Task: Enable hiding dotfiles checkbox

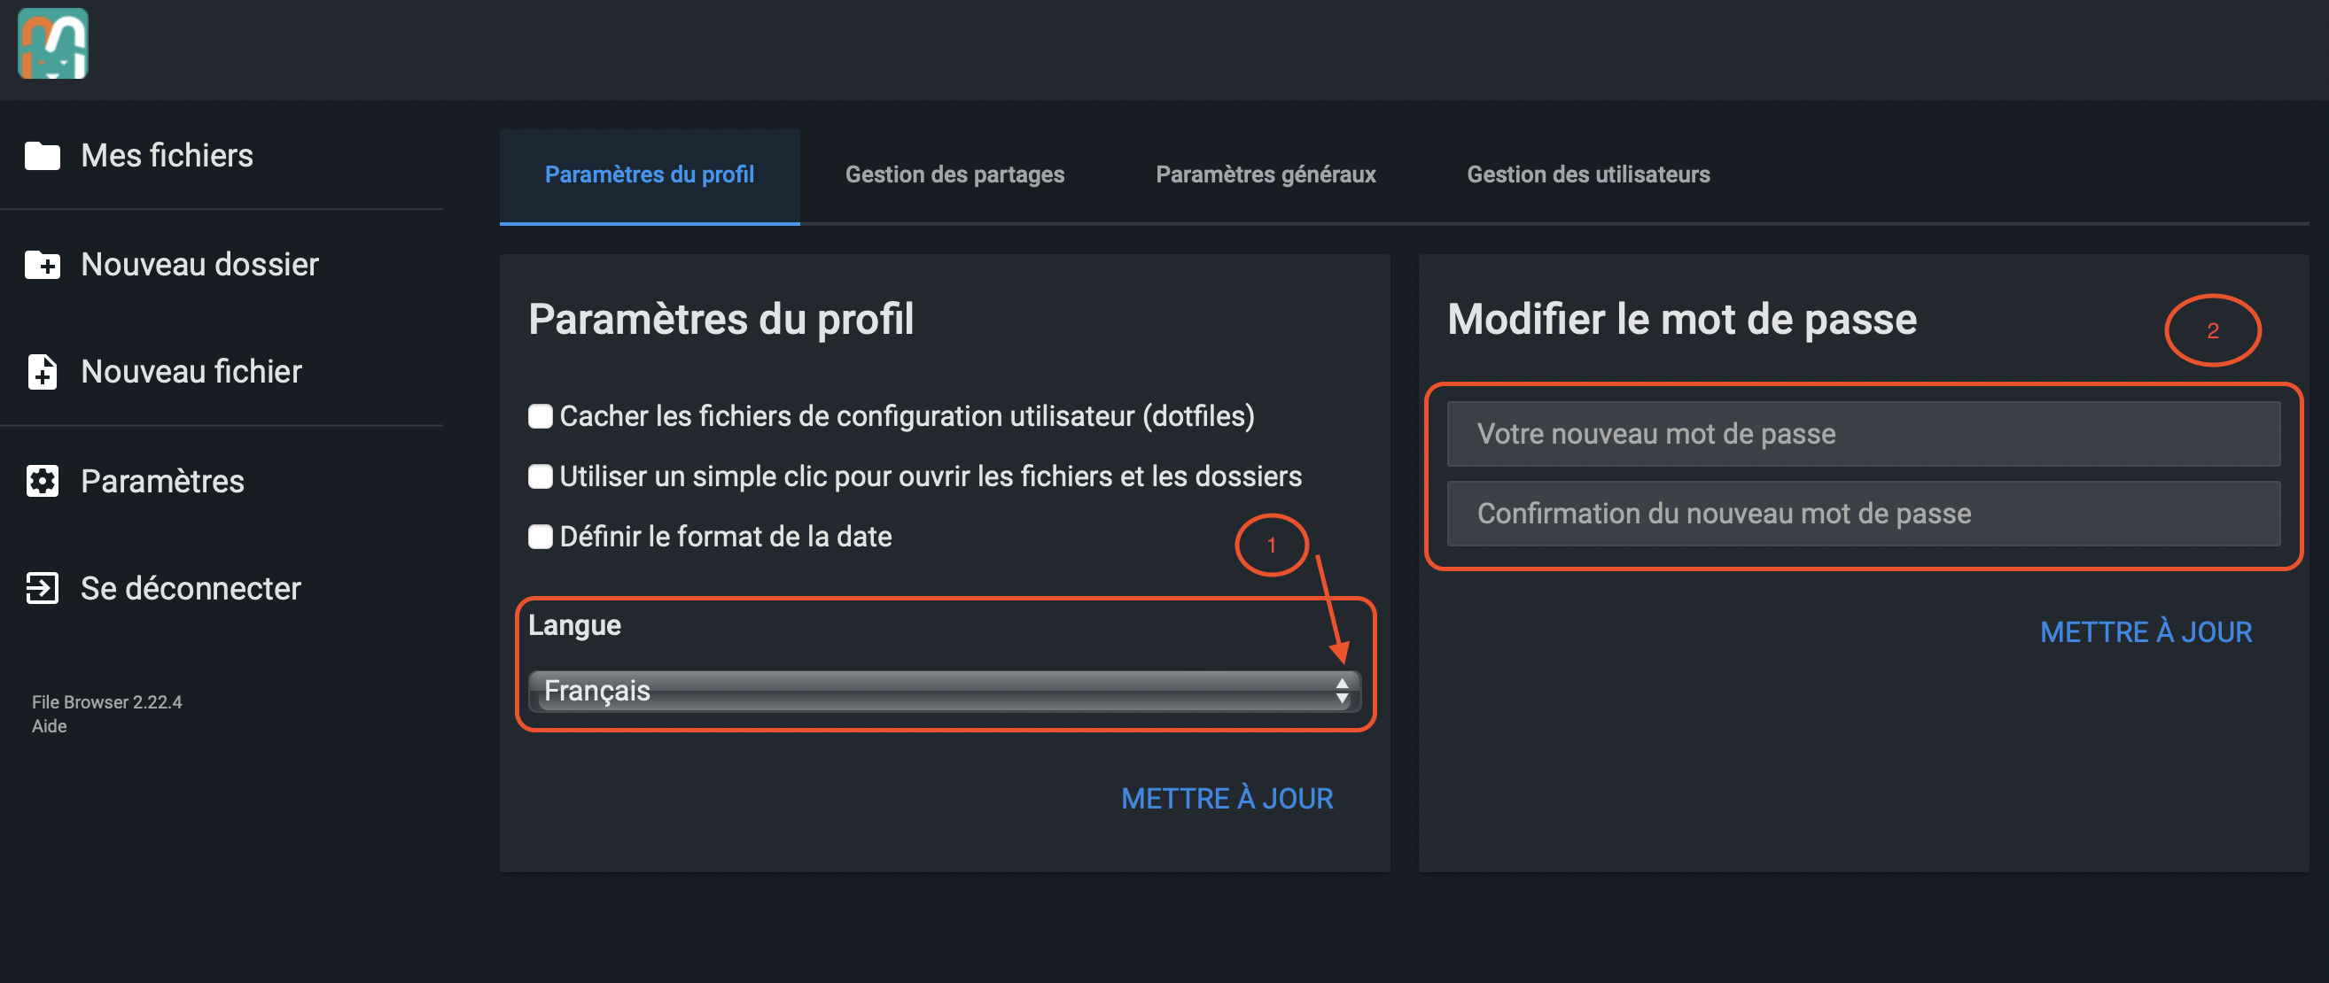Action: tap(541, 416)
